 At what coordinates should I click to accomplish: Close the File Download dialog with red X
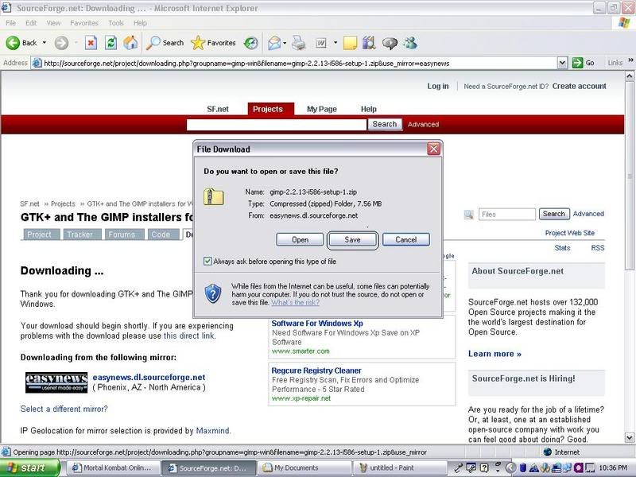[433, 149]
